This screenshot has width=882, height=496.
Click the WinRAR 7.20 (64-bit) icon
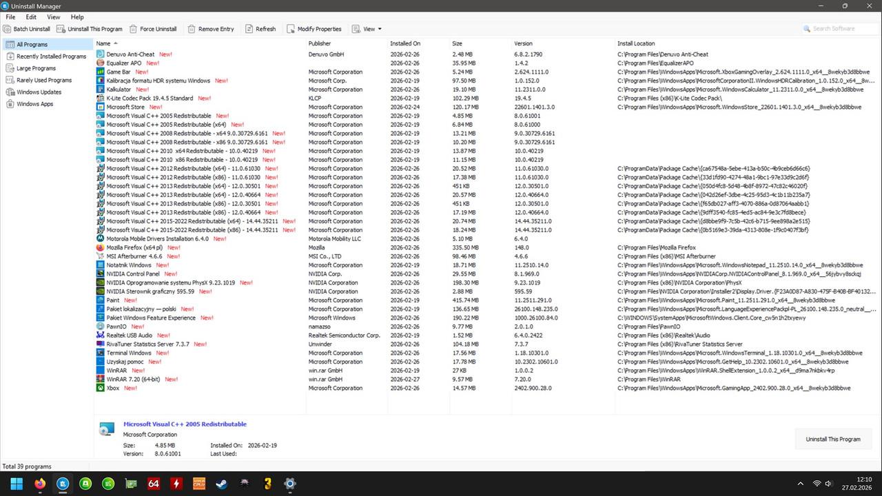(x=100, y=379)
